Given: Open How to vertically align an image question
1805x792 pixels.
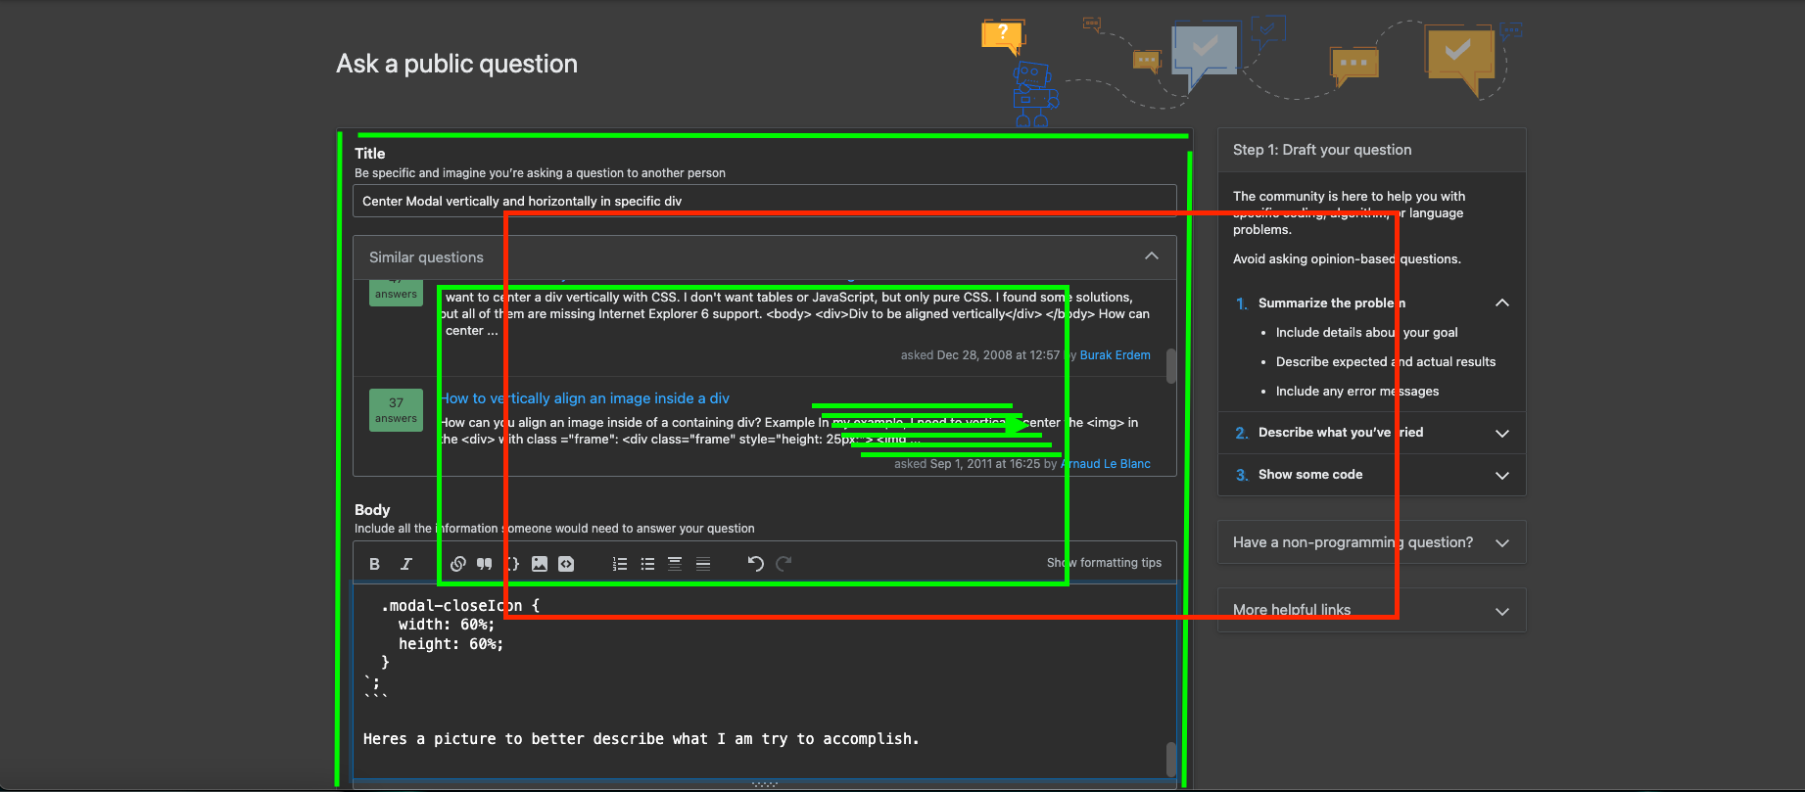Looking at the screenshot, I should 585,398.
